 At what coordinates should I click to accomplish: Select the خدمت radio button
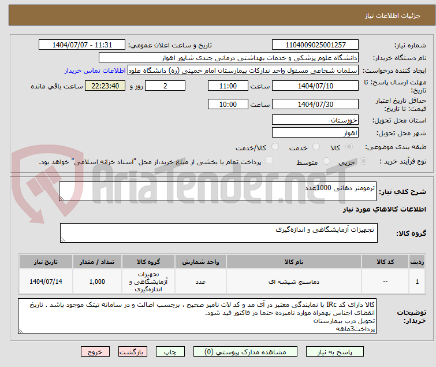[x=316, y=147]
